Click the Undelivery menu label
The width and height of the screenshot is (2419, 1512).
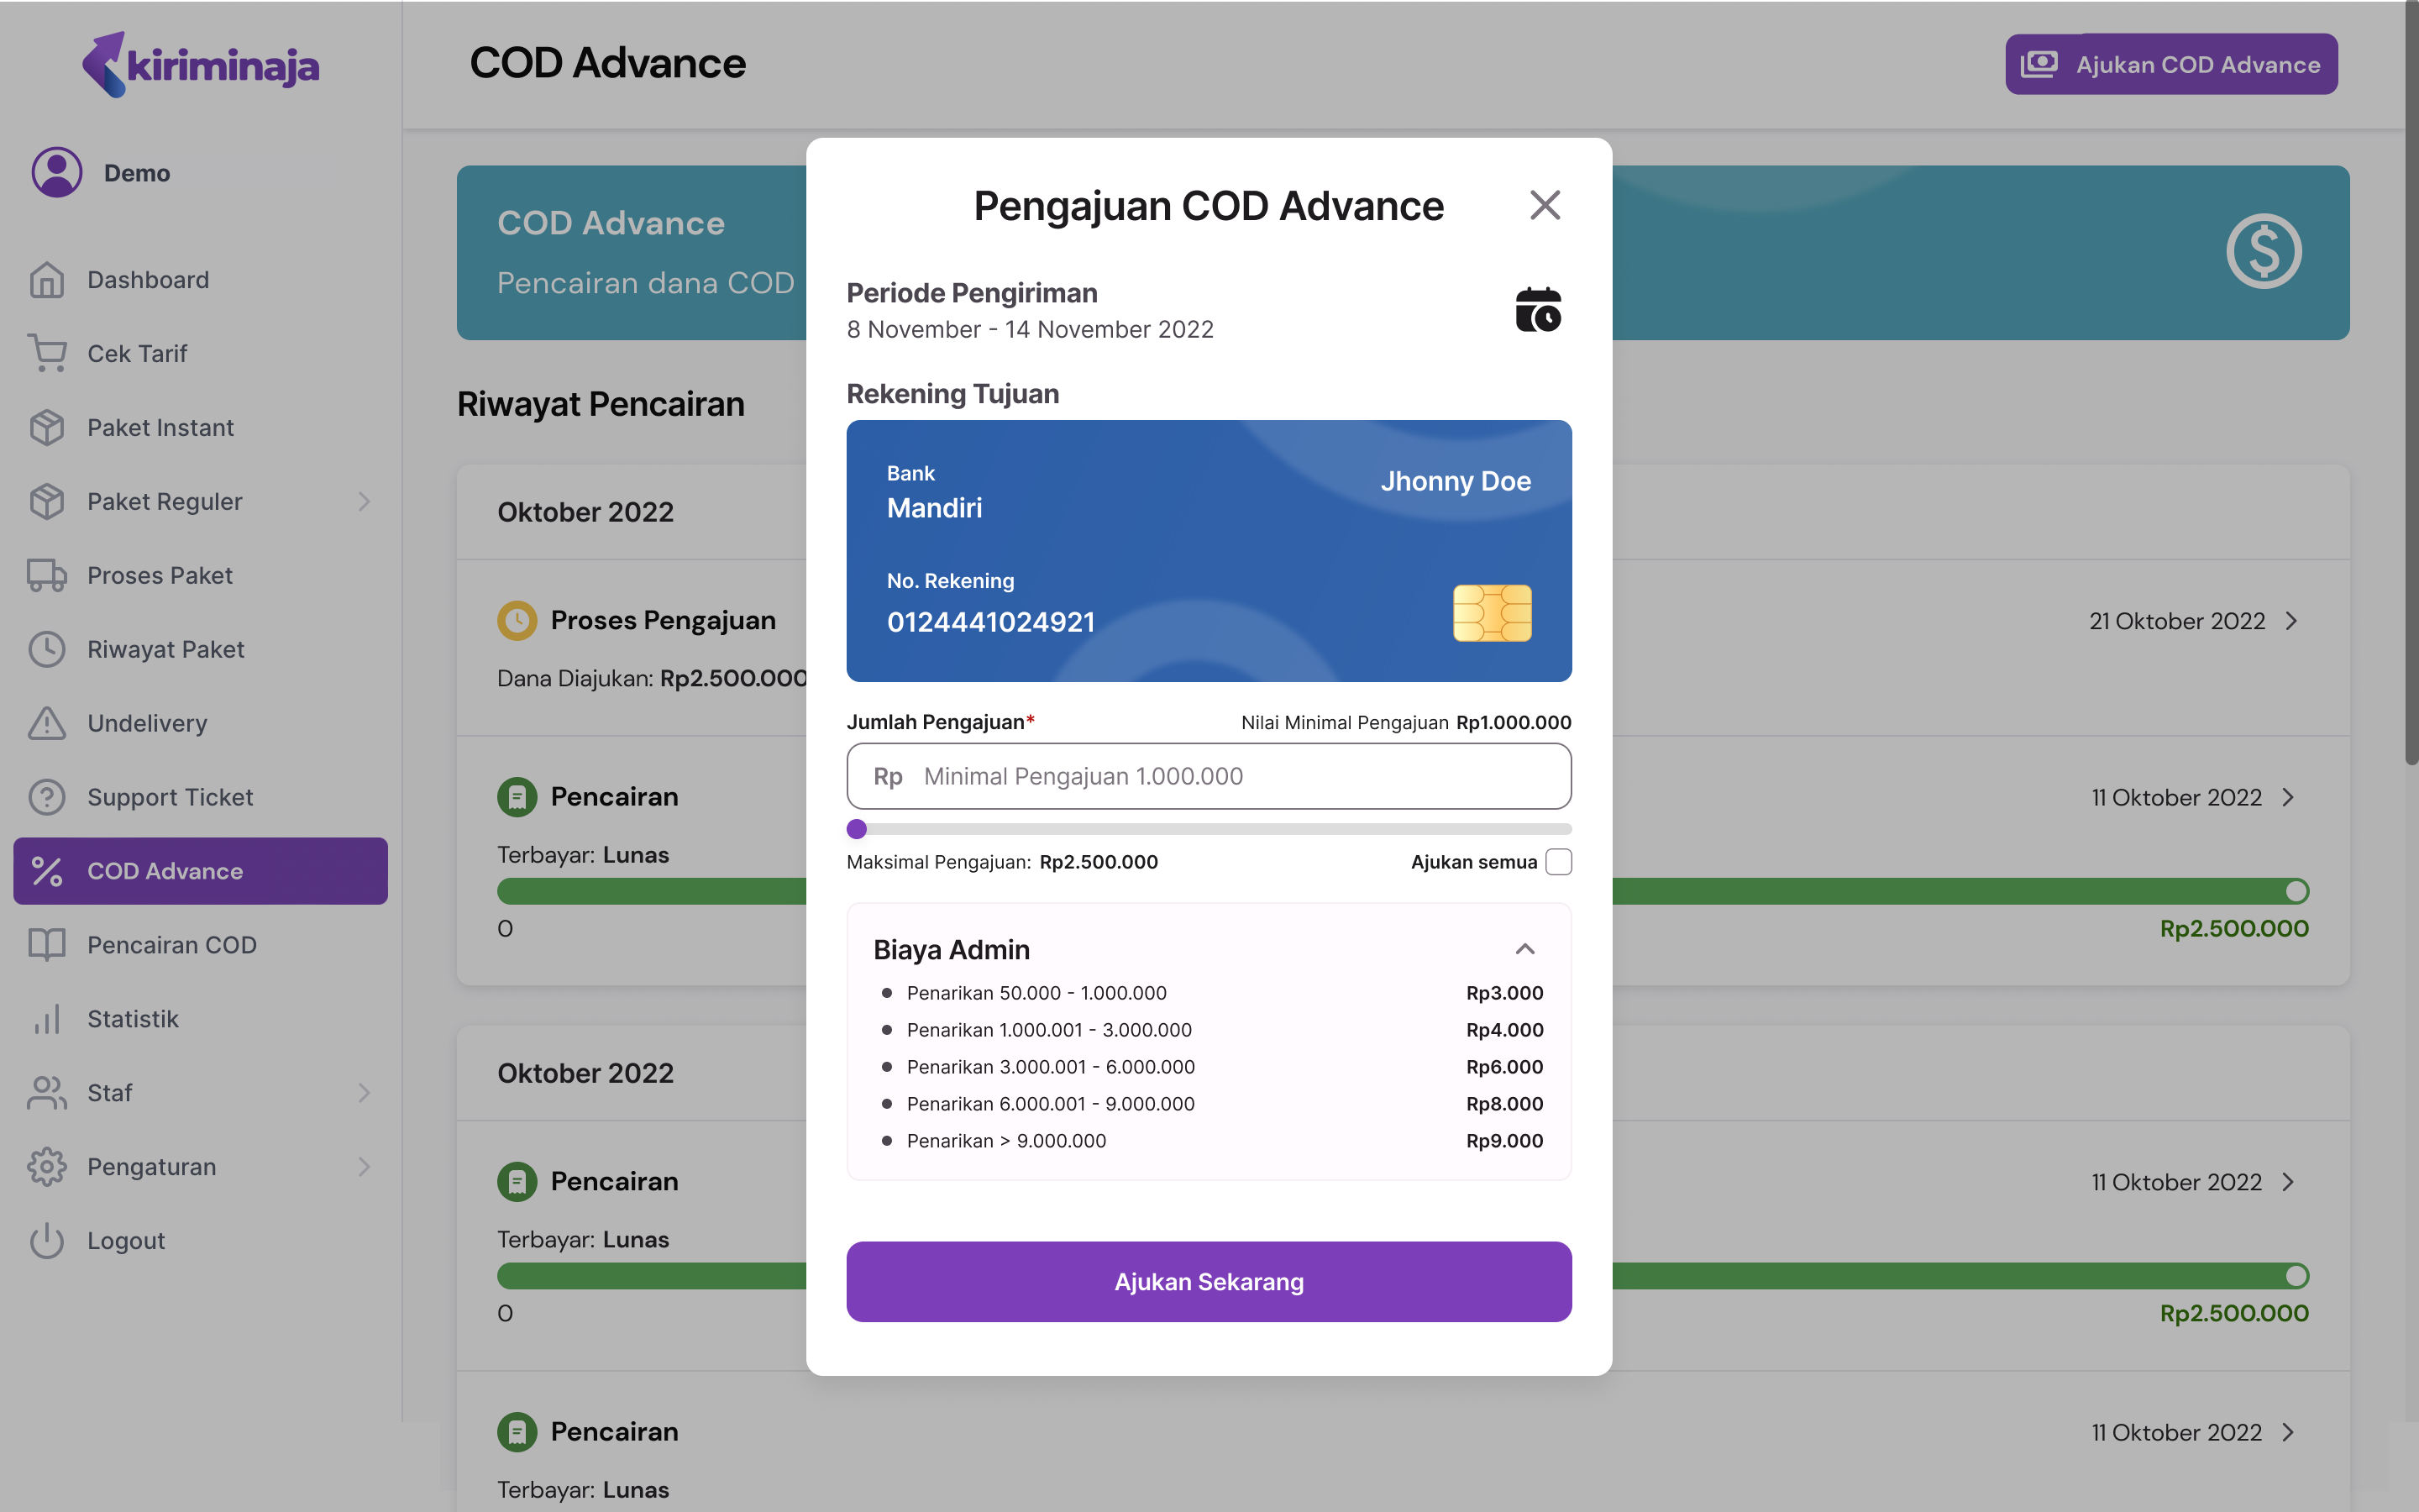point(147,723)
